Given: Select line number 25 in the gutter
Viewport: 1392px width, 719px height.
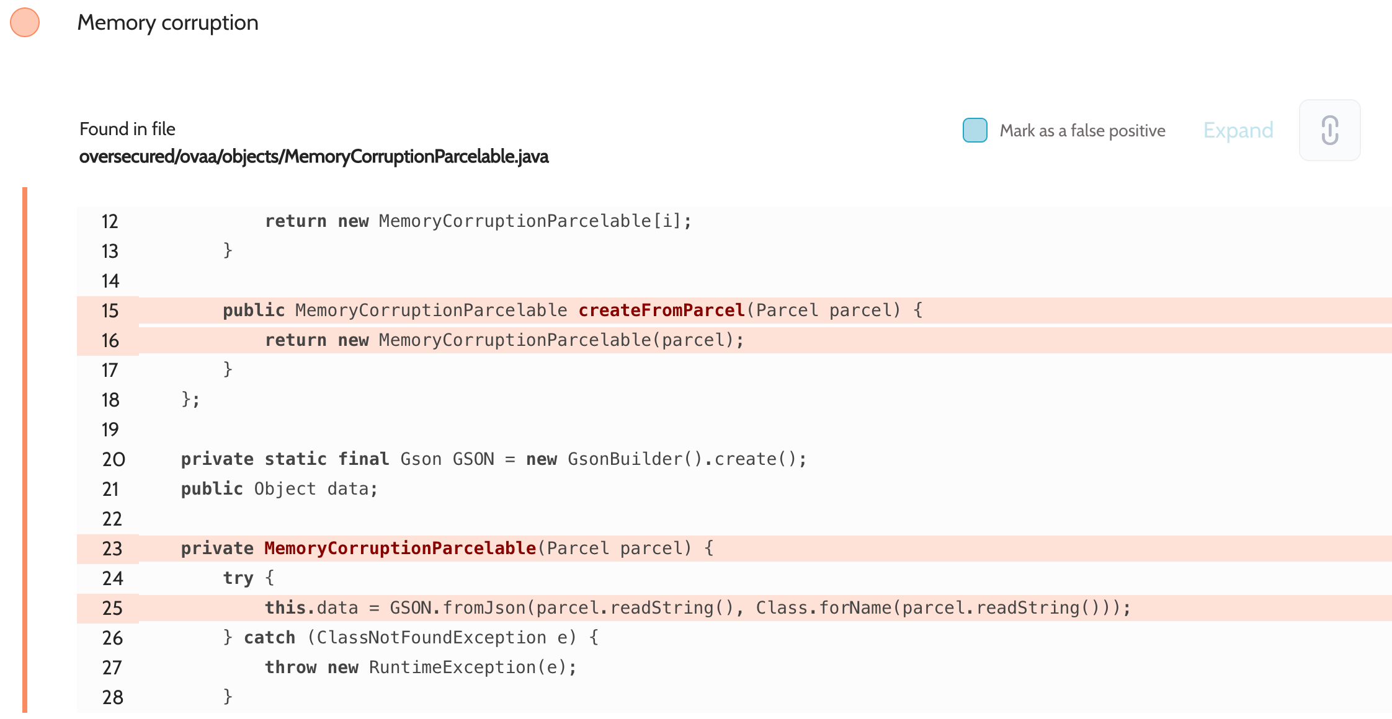Looking at the screenshot, I should (x=112, y=608).
